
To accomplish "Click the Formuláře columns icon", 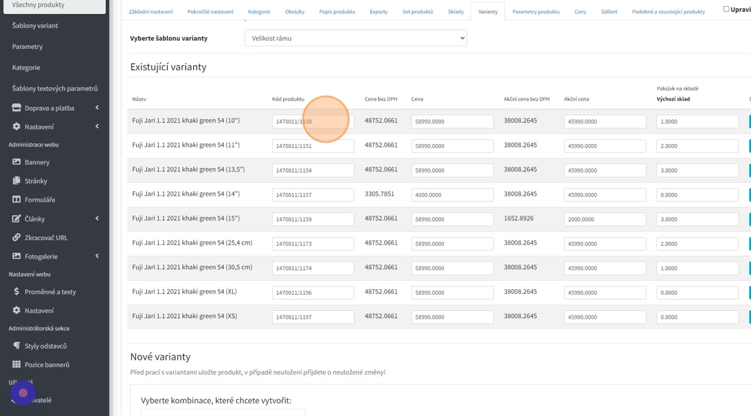I will (x=17, y=200).
